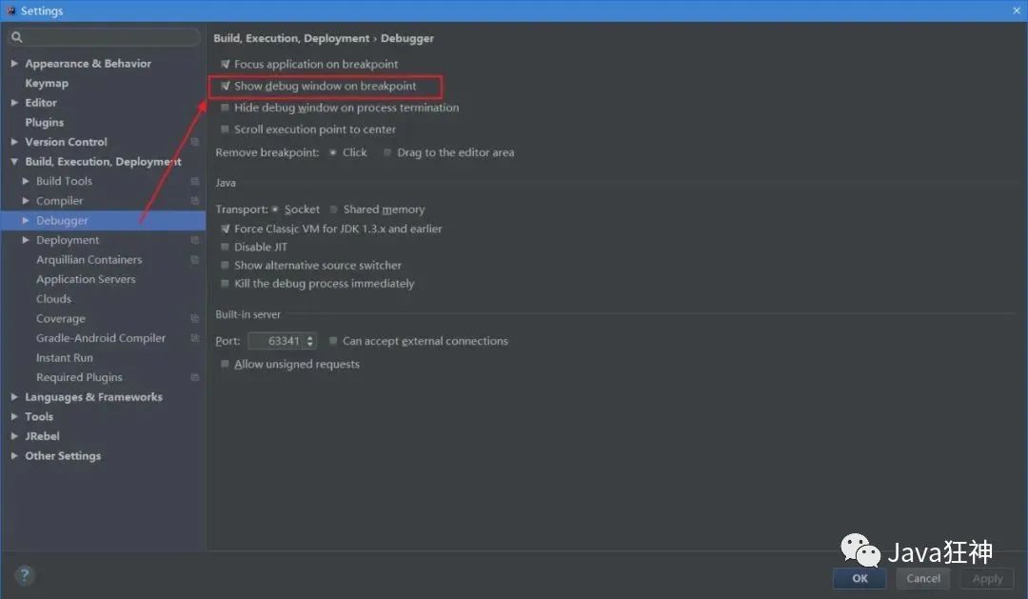Decrease port with stepper down arrow
The width and height of the screenshot is (1028, 599).
(x=310, y=345)
